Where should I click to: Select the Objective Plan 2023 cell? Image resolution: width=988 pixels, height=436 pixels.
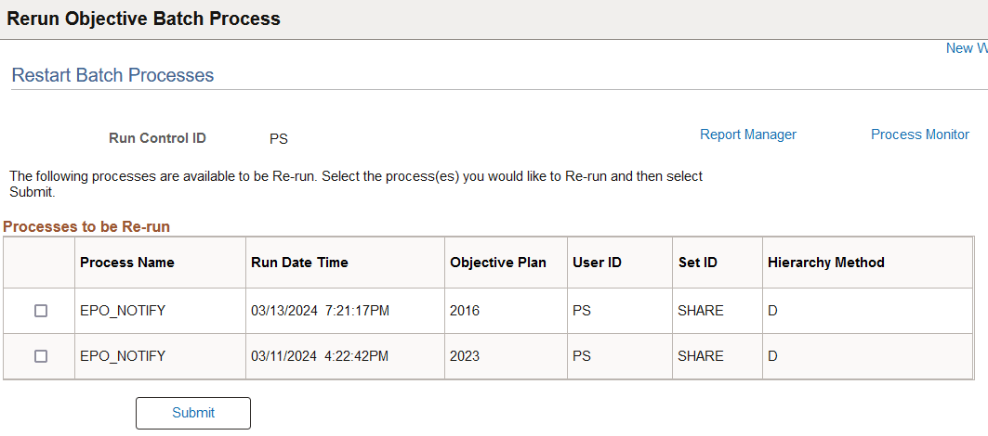465,356
